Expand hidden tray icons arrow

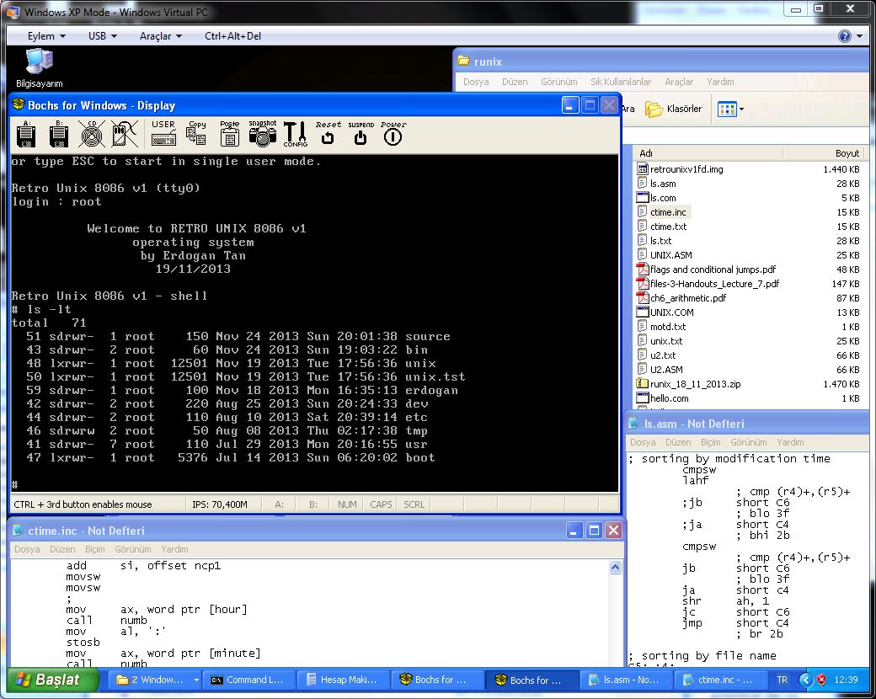click(x=805, y=680)
